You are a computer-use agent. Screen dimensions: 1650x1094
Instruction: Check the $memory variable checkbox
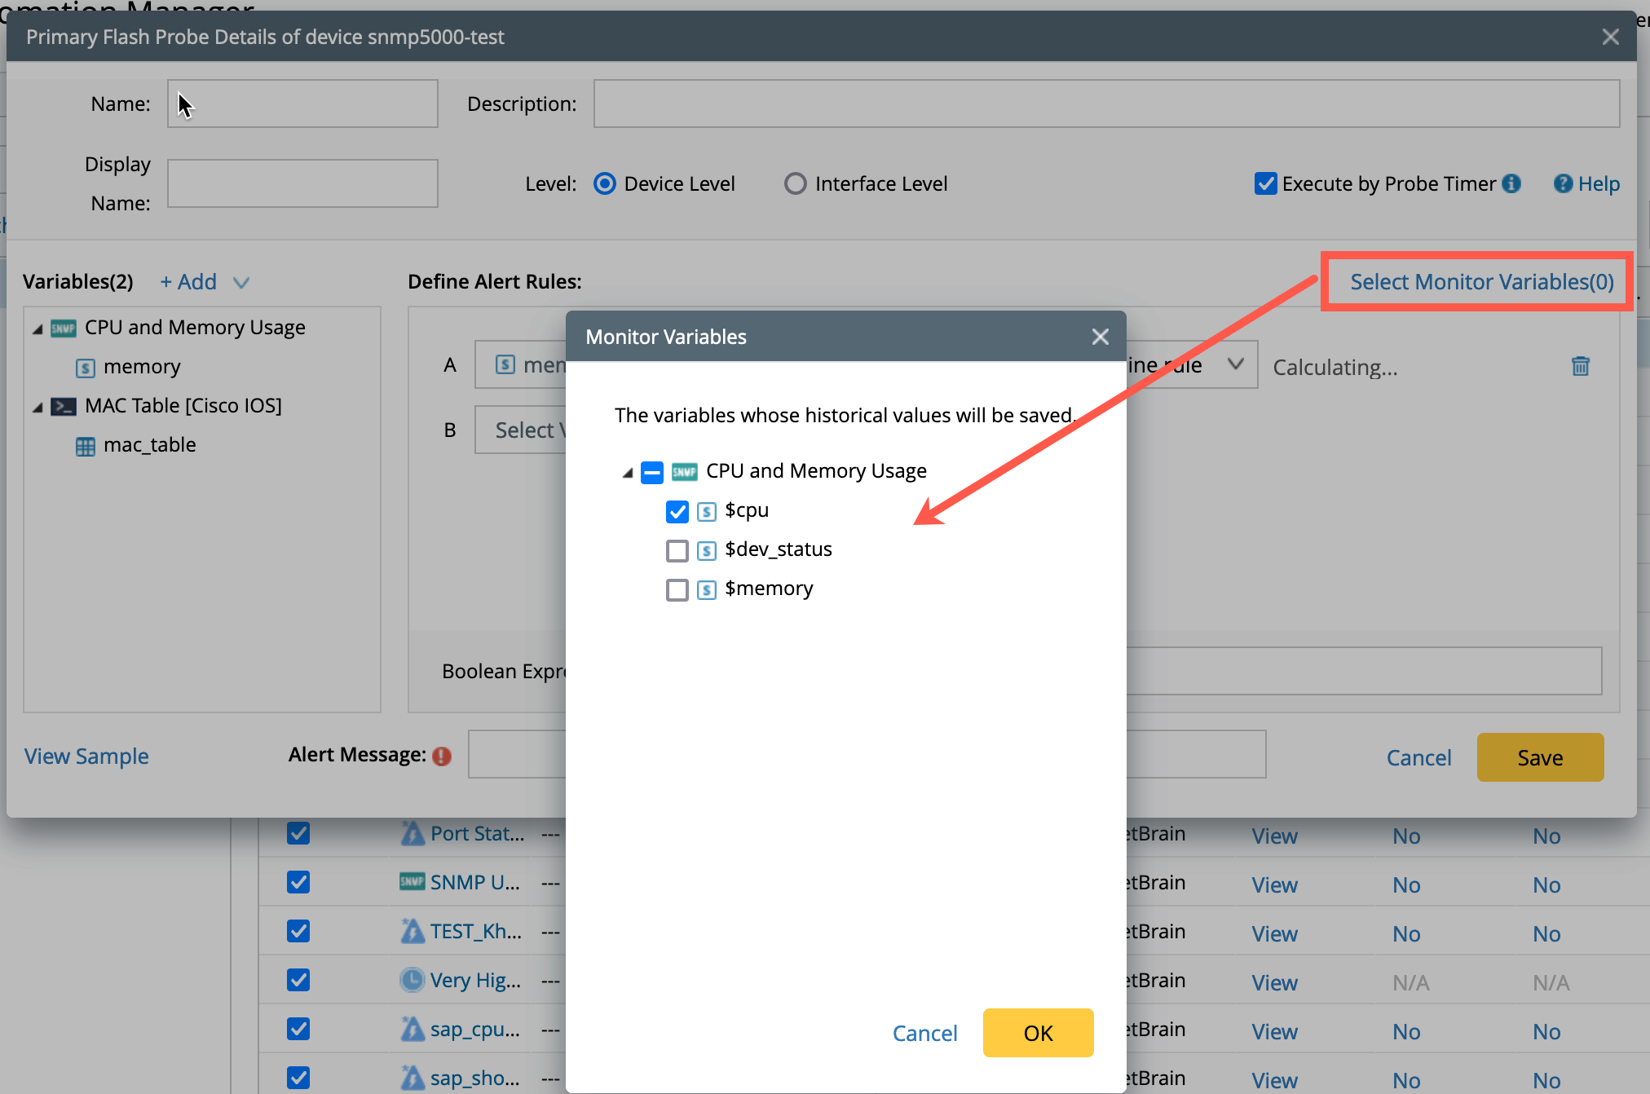[677, 589]
